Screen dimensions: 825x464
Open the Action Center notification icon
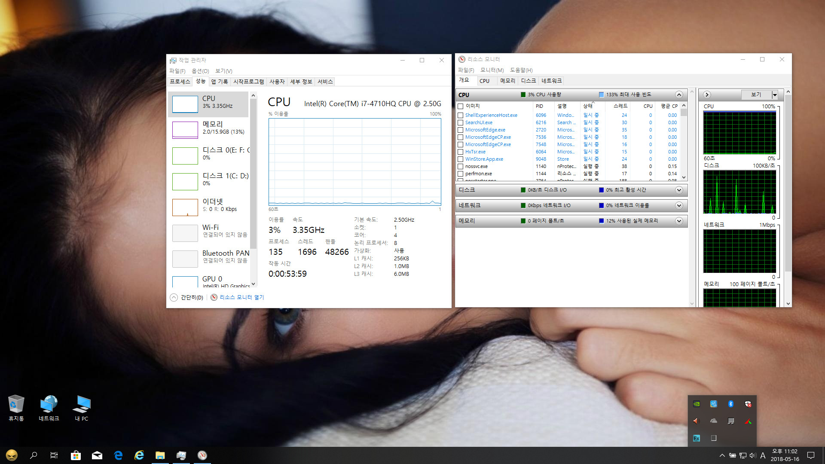pyautogui.click(x=811, y=455)
